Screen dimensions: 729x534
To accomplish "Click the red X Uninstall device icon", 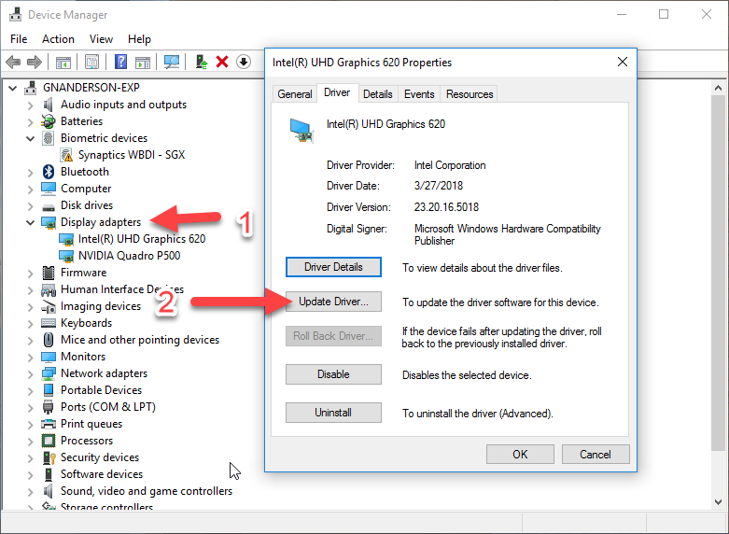I will click(222, 62).
